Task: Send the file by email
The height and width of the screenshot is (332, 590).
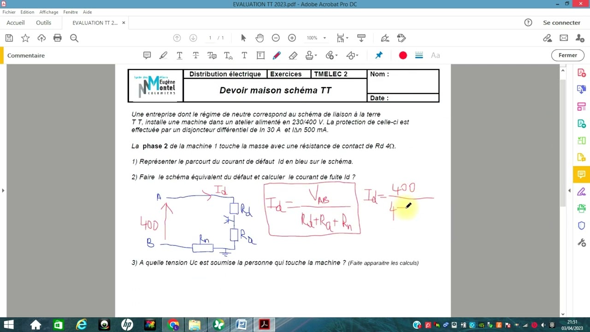Action: pos(564,38)
